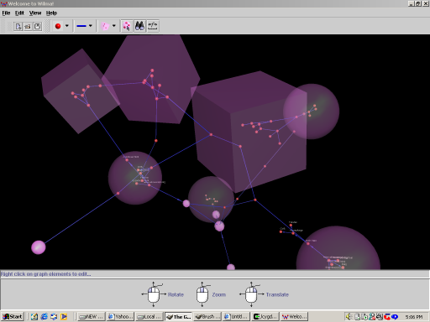Select the blue edge line tool
Image resolution: width=430 pixels, height=322 pixels.
[81, 26]
